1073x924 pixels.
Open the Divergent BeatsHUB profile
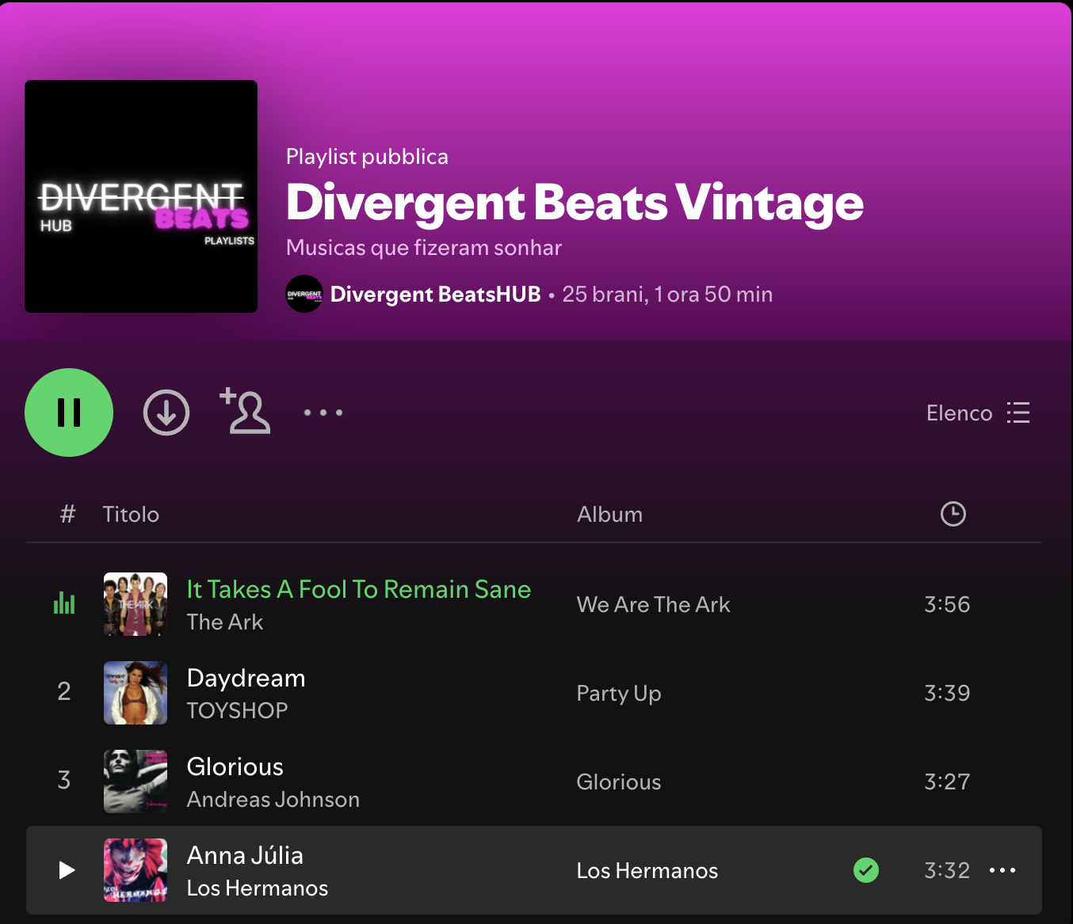435,294
